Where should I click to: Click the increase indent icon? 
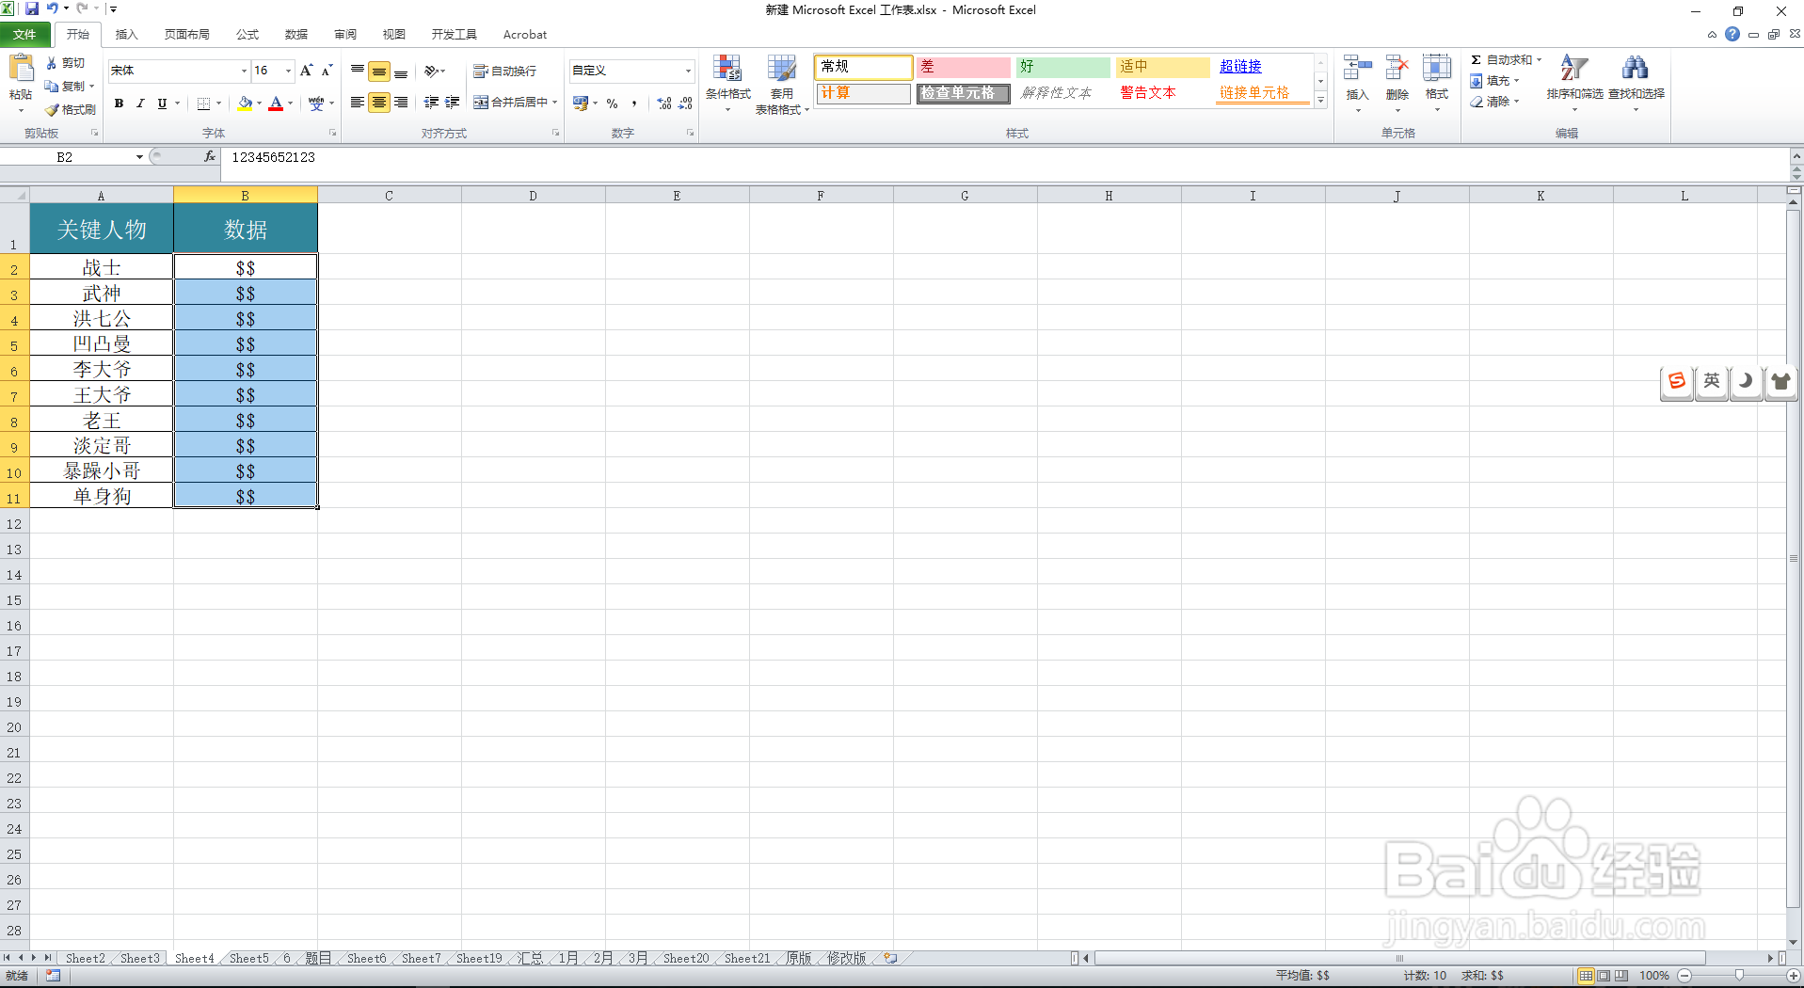(453, 102)
